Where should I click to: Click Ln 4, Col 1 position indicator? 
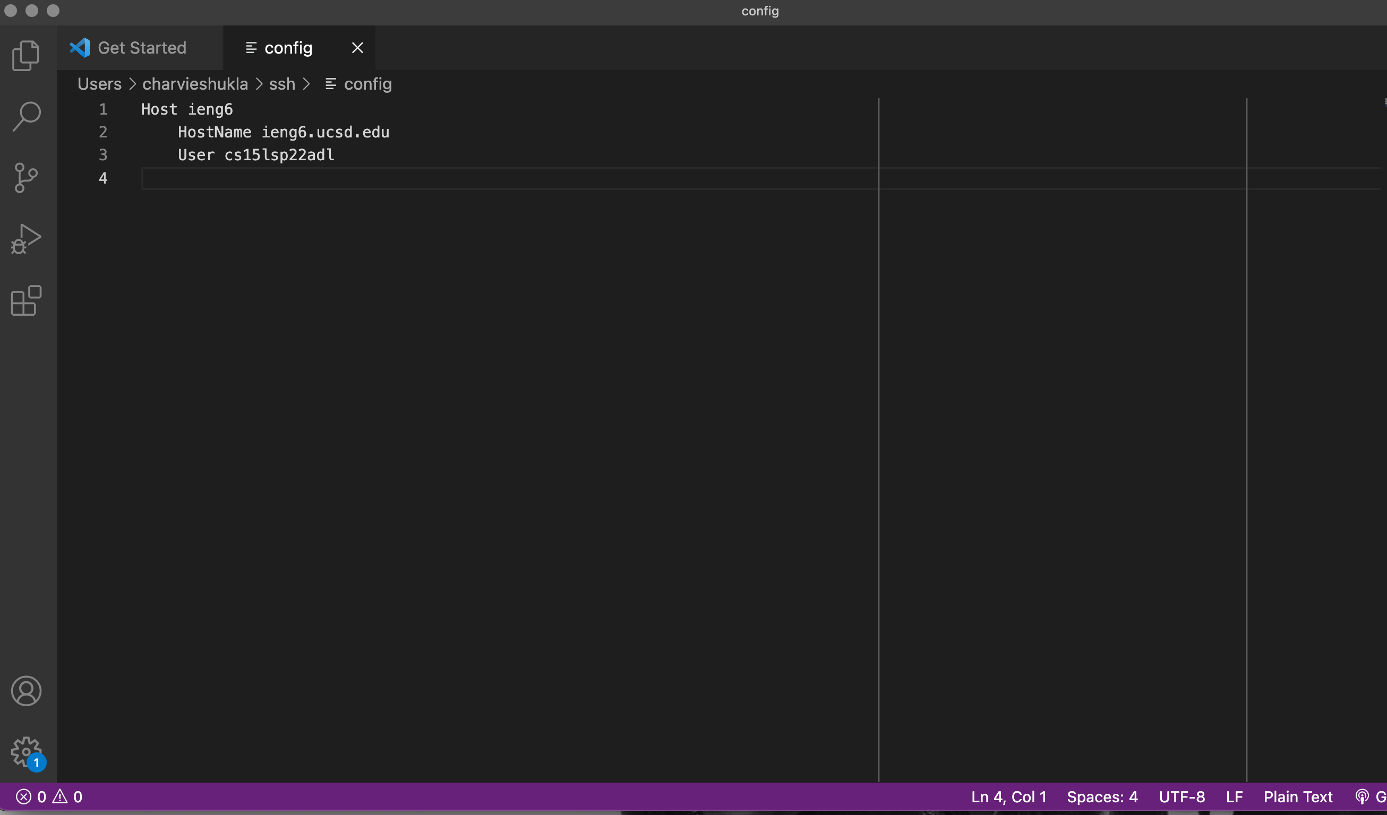point(1008,796)
